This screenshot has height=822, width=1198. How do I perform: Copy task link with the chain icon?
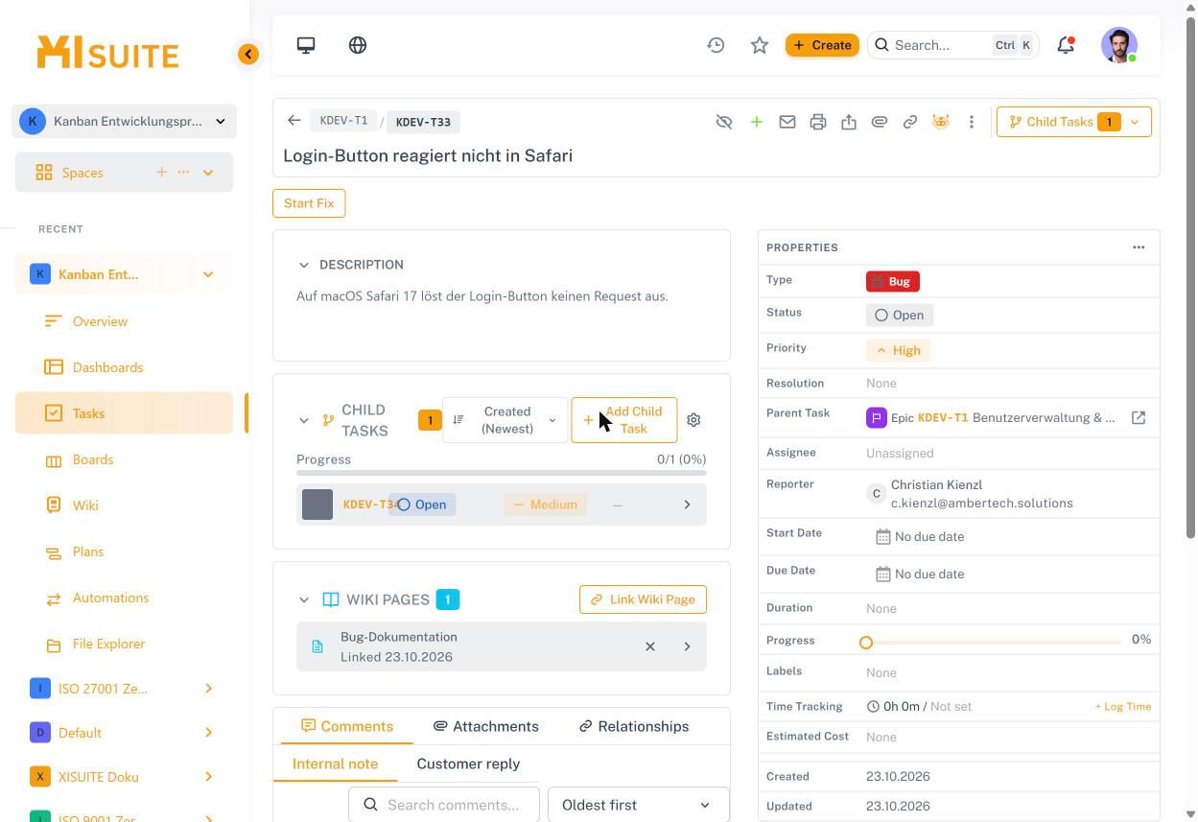click(x=910, y=122)
